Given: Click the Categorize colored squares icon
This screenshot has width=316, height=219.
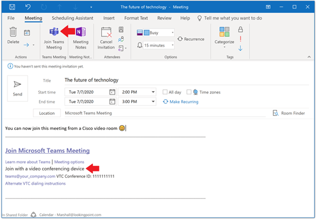Looking at the screenshot, I should (224, 32).
